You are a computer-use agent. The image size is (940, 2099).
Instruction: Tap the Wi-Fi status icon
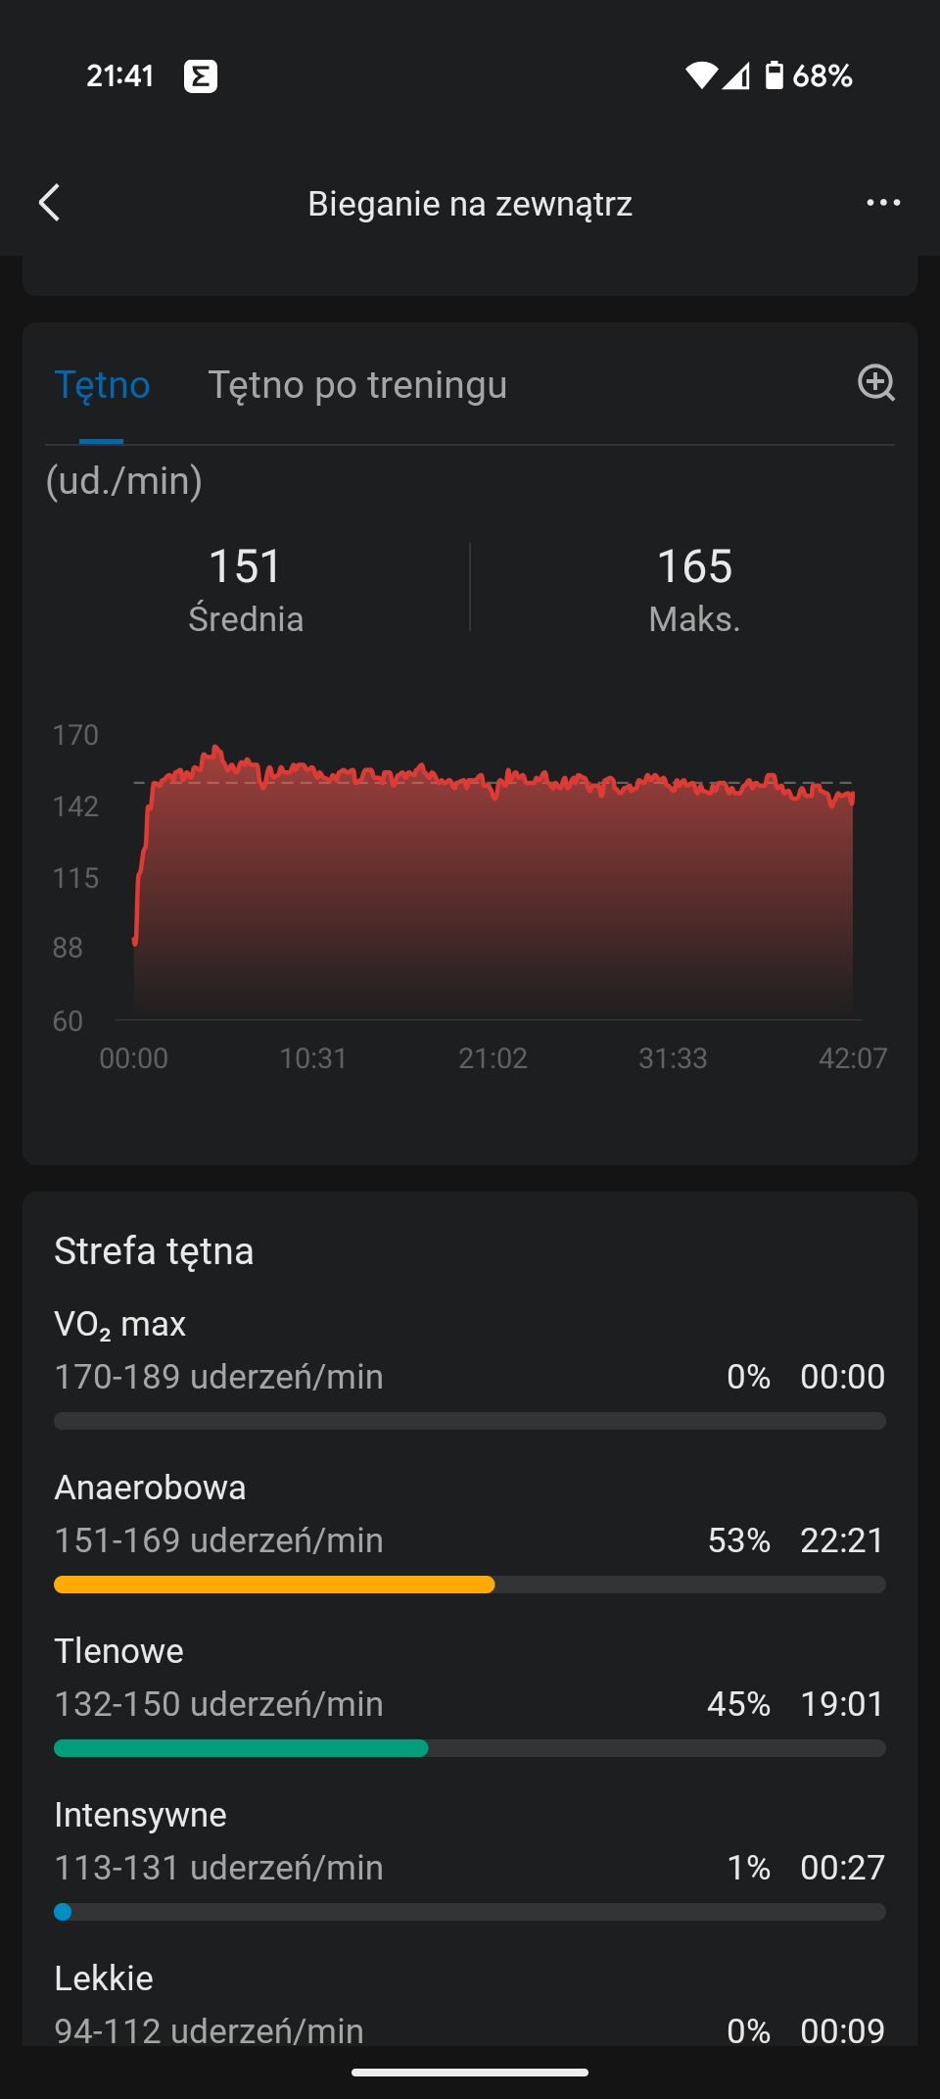(x=701, y=75)
